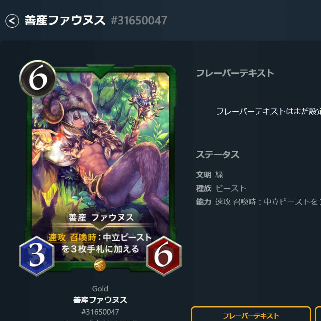Image resolution: width=321 pixels, height=321 pixels.
Task: Select the header card ID #31650047
Action: (139, 21)
